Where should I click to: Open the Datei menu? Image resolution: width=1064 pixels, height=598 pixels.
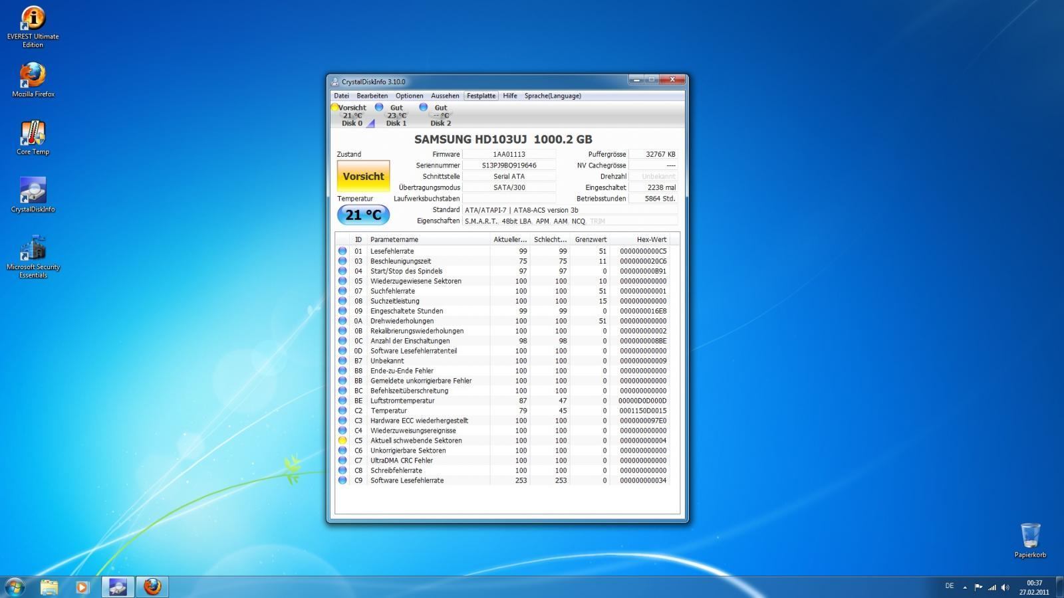(x=341, y=96)
